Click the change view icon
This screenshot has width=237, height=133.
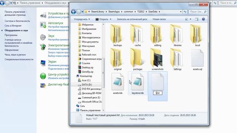coord(187,19)
